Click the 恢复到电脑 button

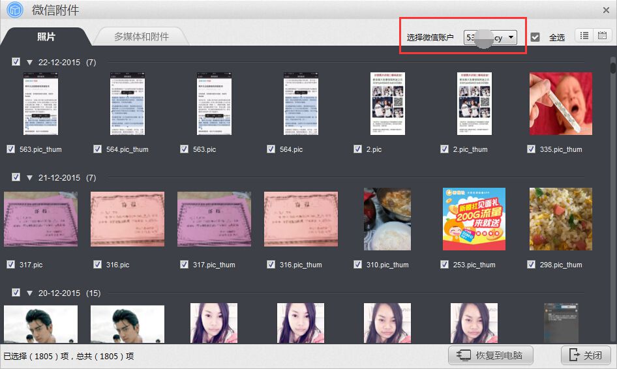(490, 355)
